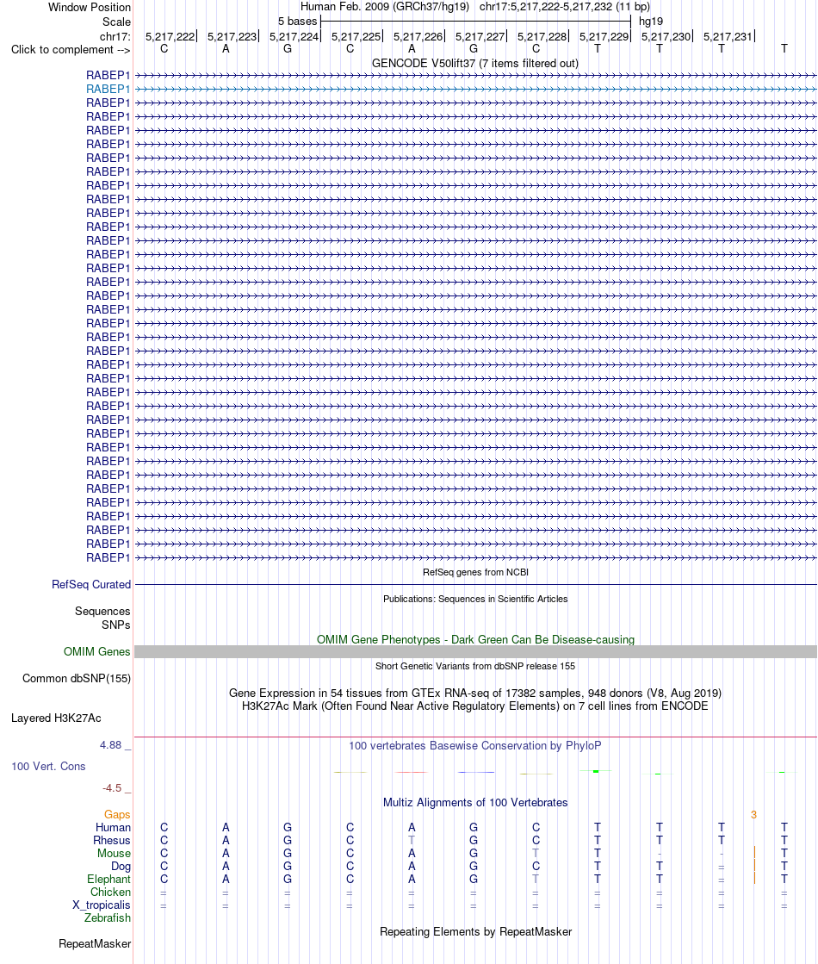Open 'RefSeq genes from NCBI' track title

(475, 572)
